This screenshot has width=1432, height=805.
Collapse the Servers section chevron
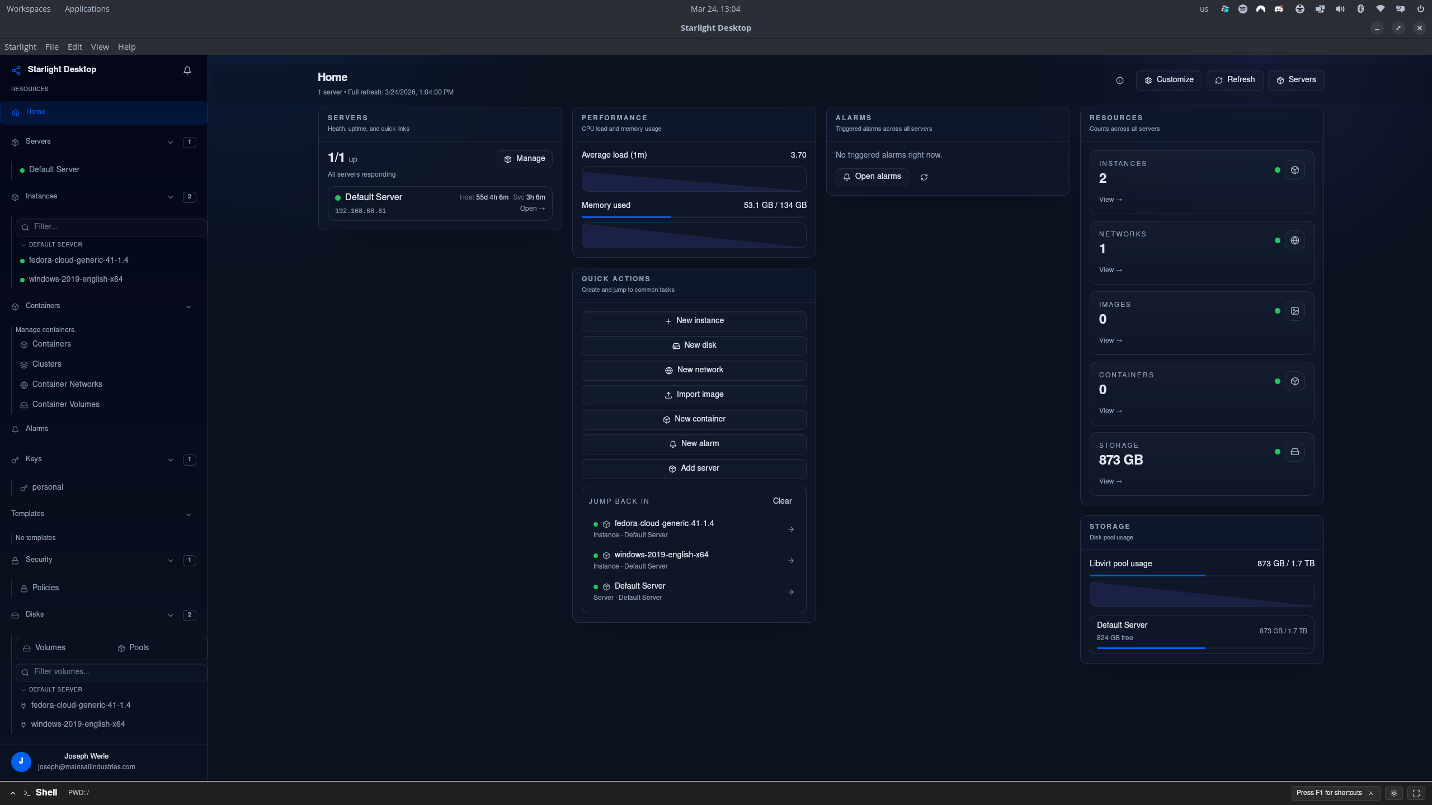(171, 143)
